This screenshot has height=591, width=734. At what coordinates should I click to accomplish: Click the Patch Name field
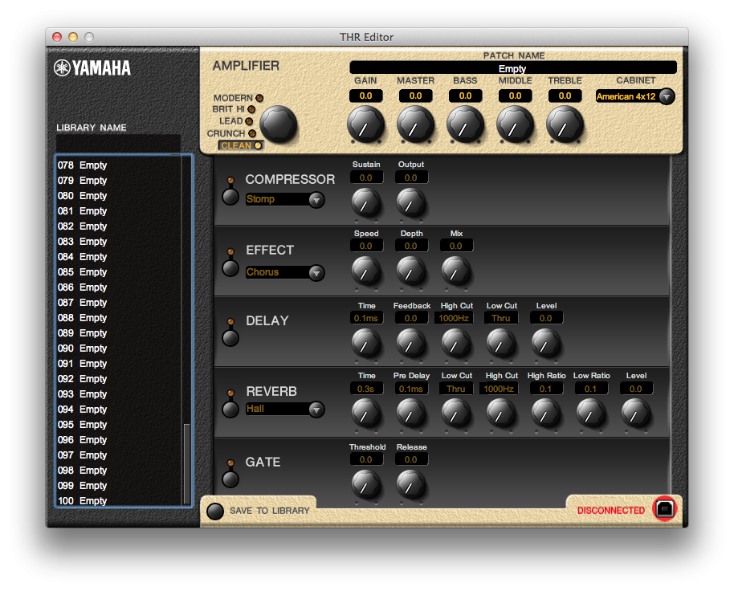click(513, 67)
